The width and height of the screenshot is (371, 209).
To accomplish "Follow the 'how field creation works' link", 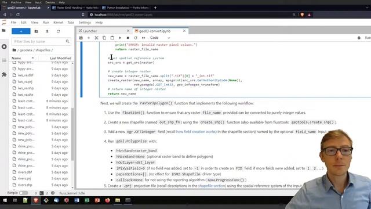I will click(x=196, y=132).
